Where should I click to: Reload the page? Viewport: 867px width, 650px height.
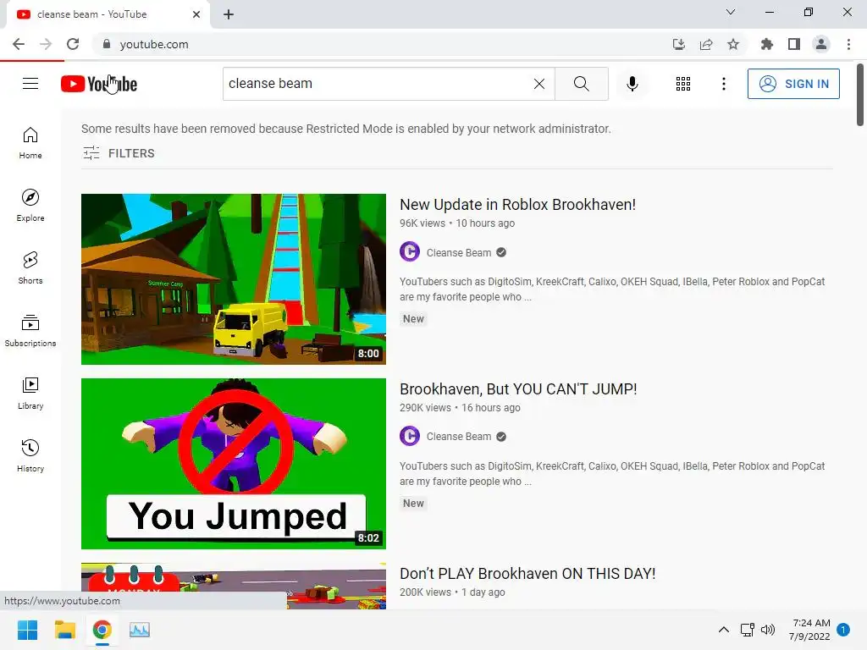(73, 44)
